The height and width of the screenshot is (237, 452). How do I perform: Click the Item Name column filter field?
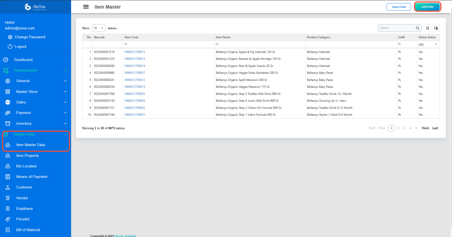(x=260, y=44)
